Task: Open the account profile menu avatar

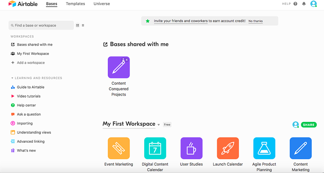Action: pos(313,4)
